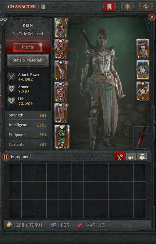Select the boots equipment slot
The height and width of the screenshot is (244, 156).
[x=61, y=113]
